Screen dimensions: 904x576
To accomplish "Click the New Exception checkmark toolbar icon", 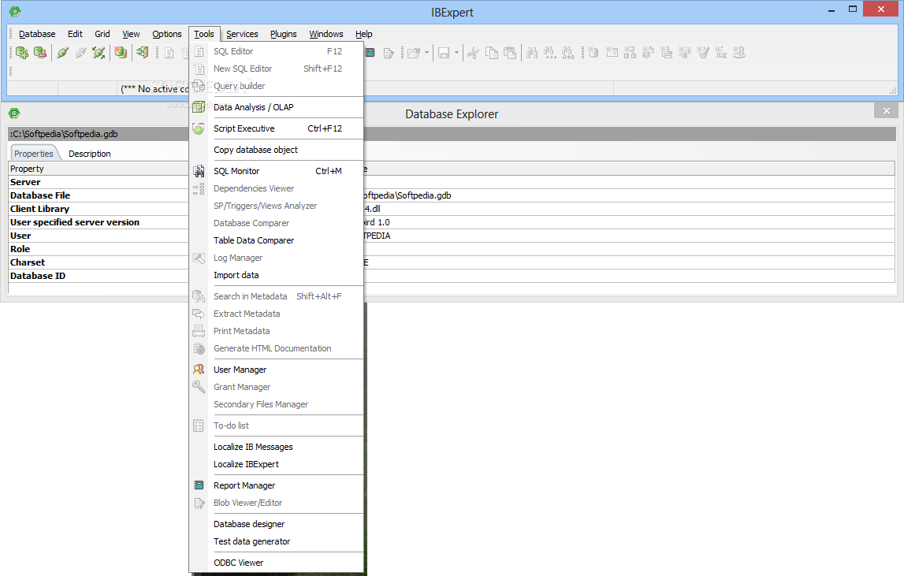I will tap(703, 53).
